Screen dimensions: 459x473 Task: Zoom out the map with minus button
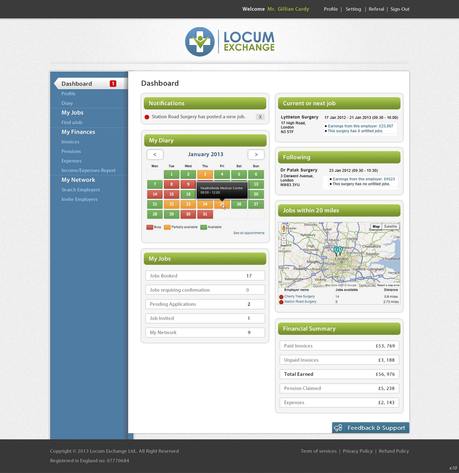[x=284, y=243]
